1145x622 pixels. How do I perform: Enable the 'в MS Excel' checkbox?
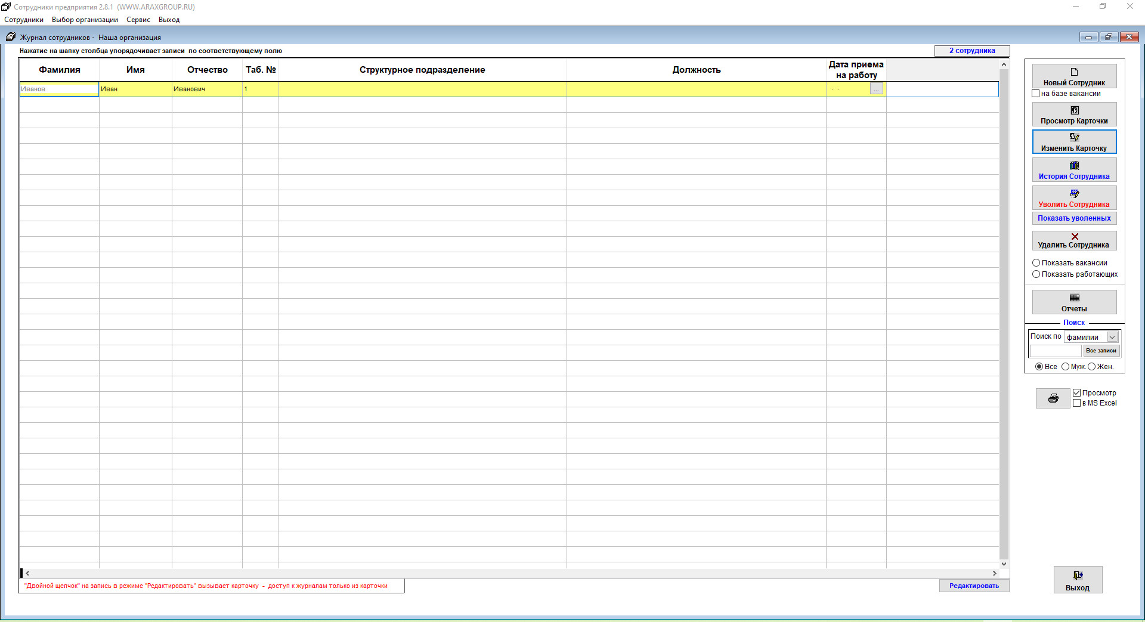[x=1077, y=403]
